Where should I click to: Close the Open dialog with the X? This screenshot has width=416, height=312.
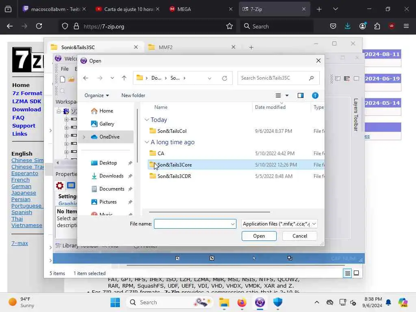click(318, 61)
